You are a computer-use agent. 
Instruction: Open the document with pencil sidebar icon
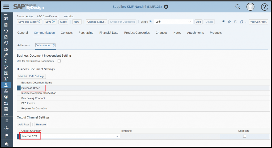click(x=6, y=67)
